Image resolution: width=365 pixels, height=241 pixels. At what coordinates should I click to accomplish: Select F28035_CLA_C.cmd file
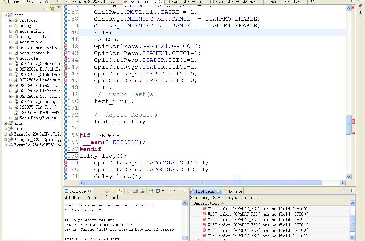[x=38, y=107]
